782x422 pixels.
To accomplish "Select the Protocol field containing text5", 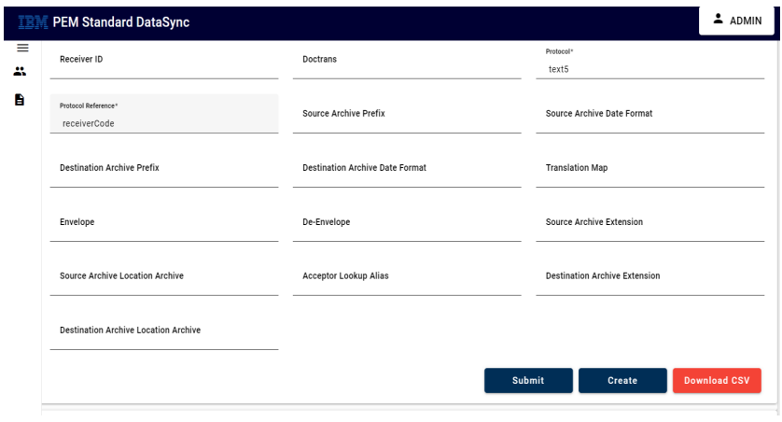I will [649, 62].
